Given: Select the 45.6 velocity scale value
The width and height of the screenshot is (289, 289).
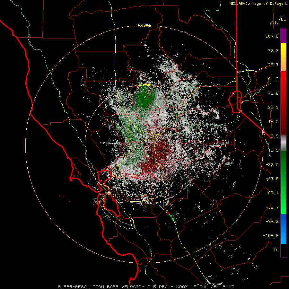Looking at the screenshot, I should point(273,93).
